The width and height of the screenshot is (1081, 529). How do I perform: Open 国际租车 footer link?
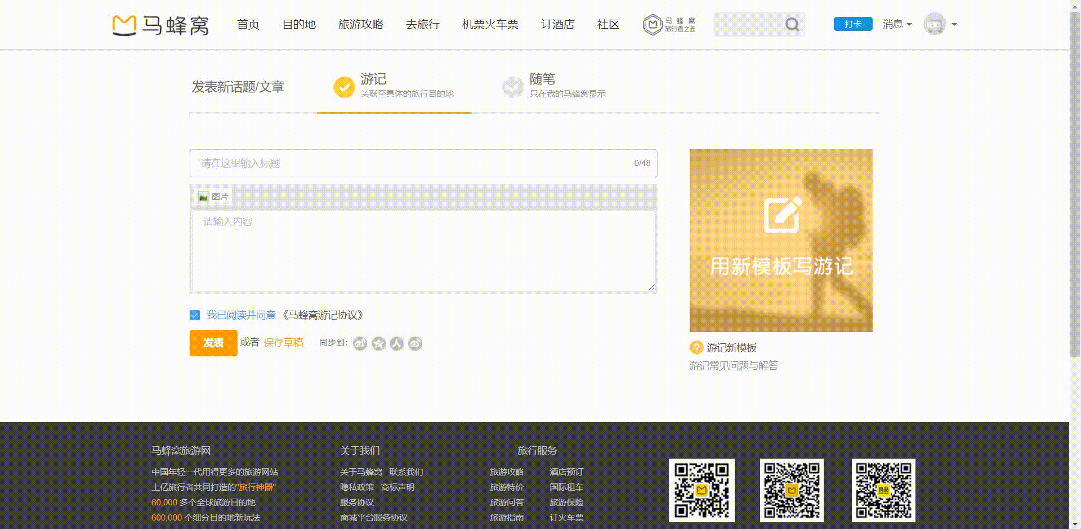tap(566, 487)
